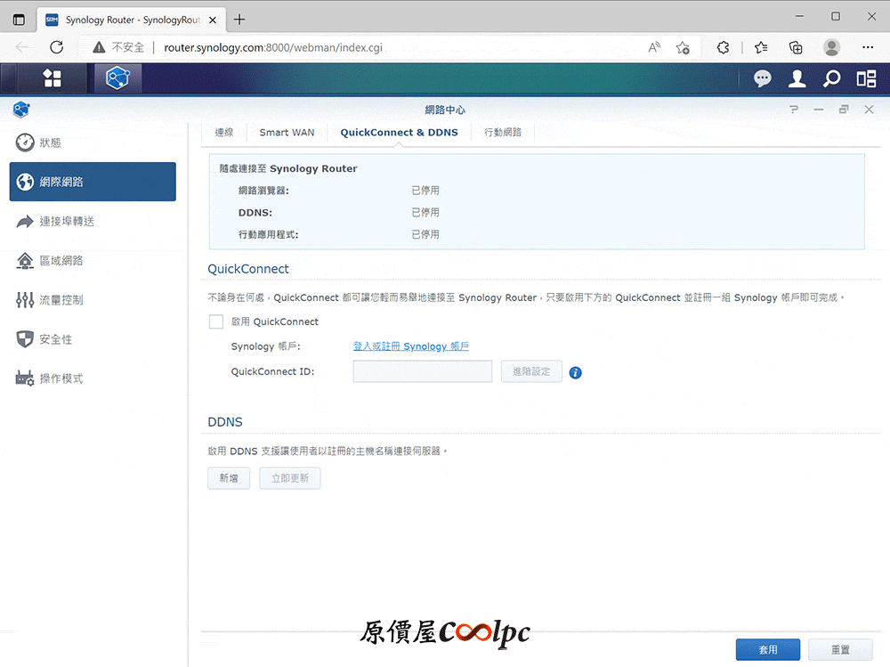Close the Synology Router browser tab

(x=213, y=20)
